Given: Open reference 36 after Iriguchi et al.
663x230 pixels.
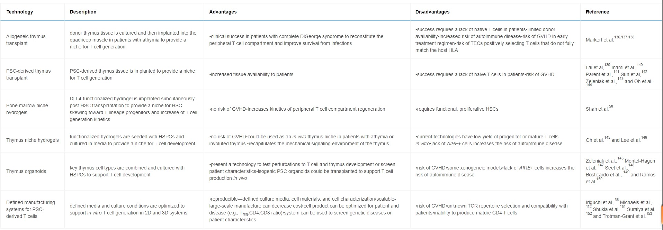Looking at the screenshot, I should click(x=617, y=200).
